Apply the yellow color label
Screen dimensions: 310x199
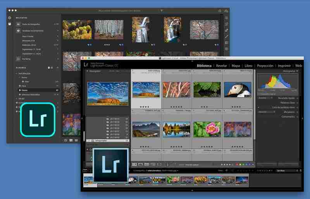pyautogui.click(x=240, y=165)
